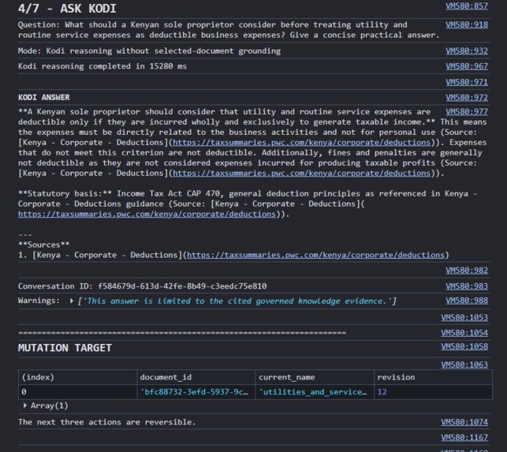Open source link VM580:971

pyautogui.click(x=467, y=82)
